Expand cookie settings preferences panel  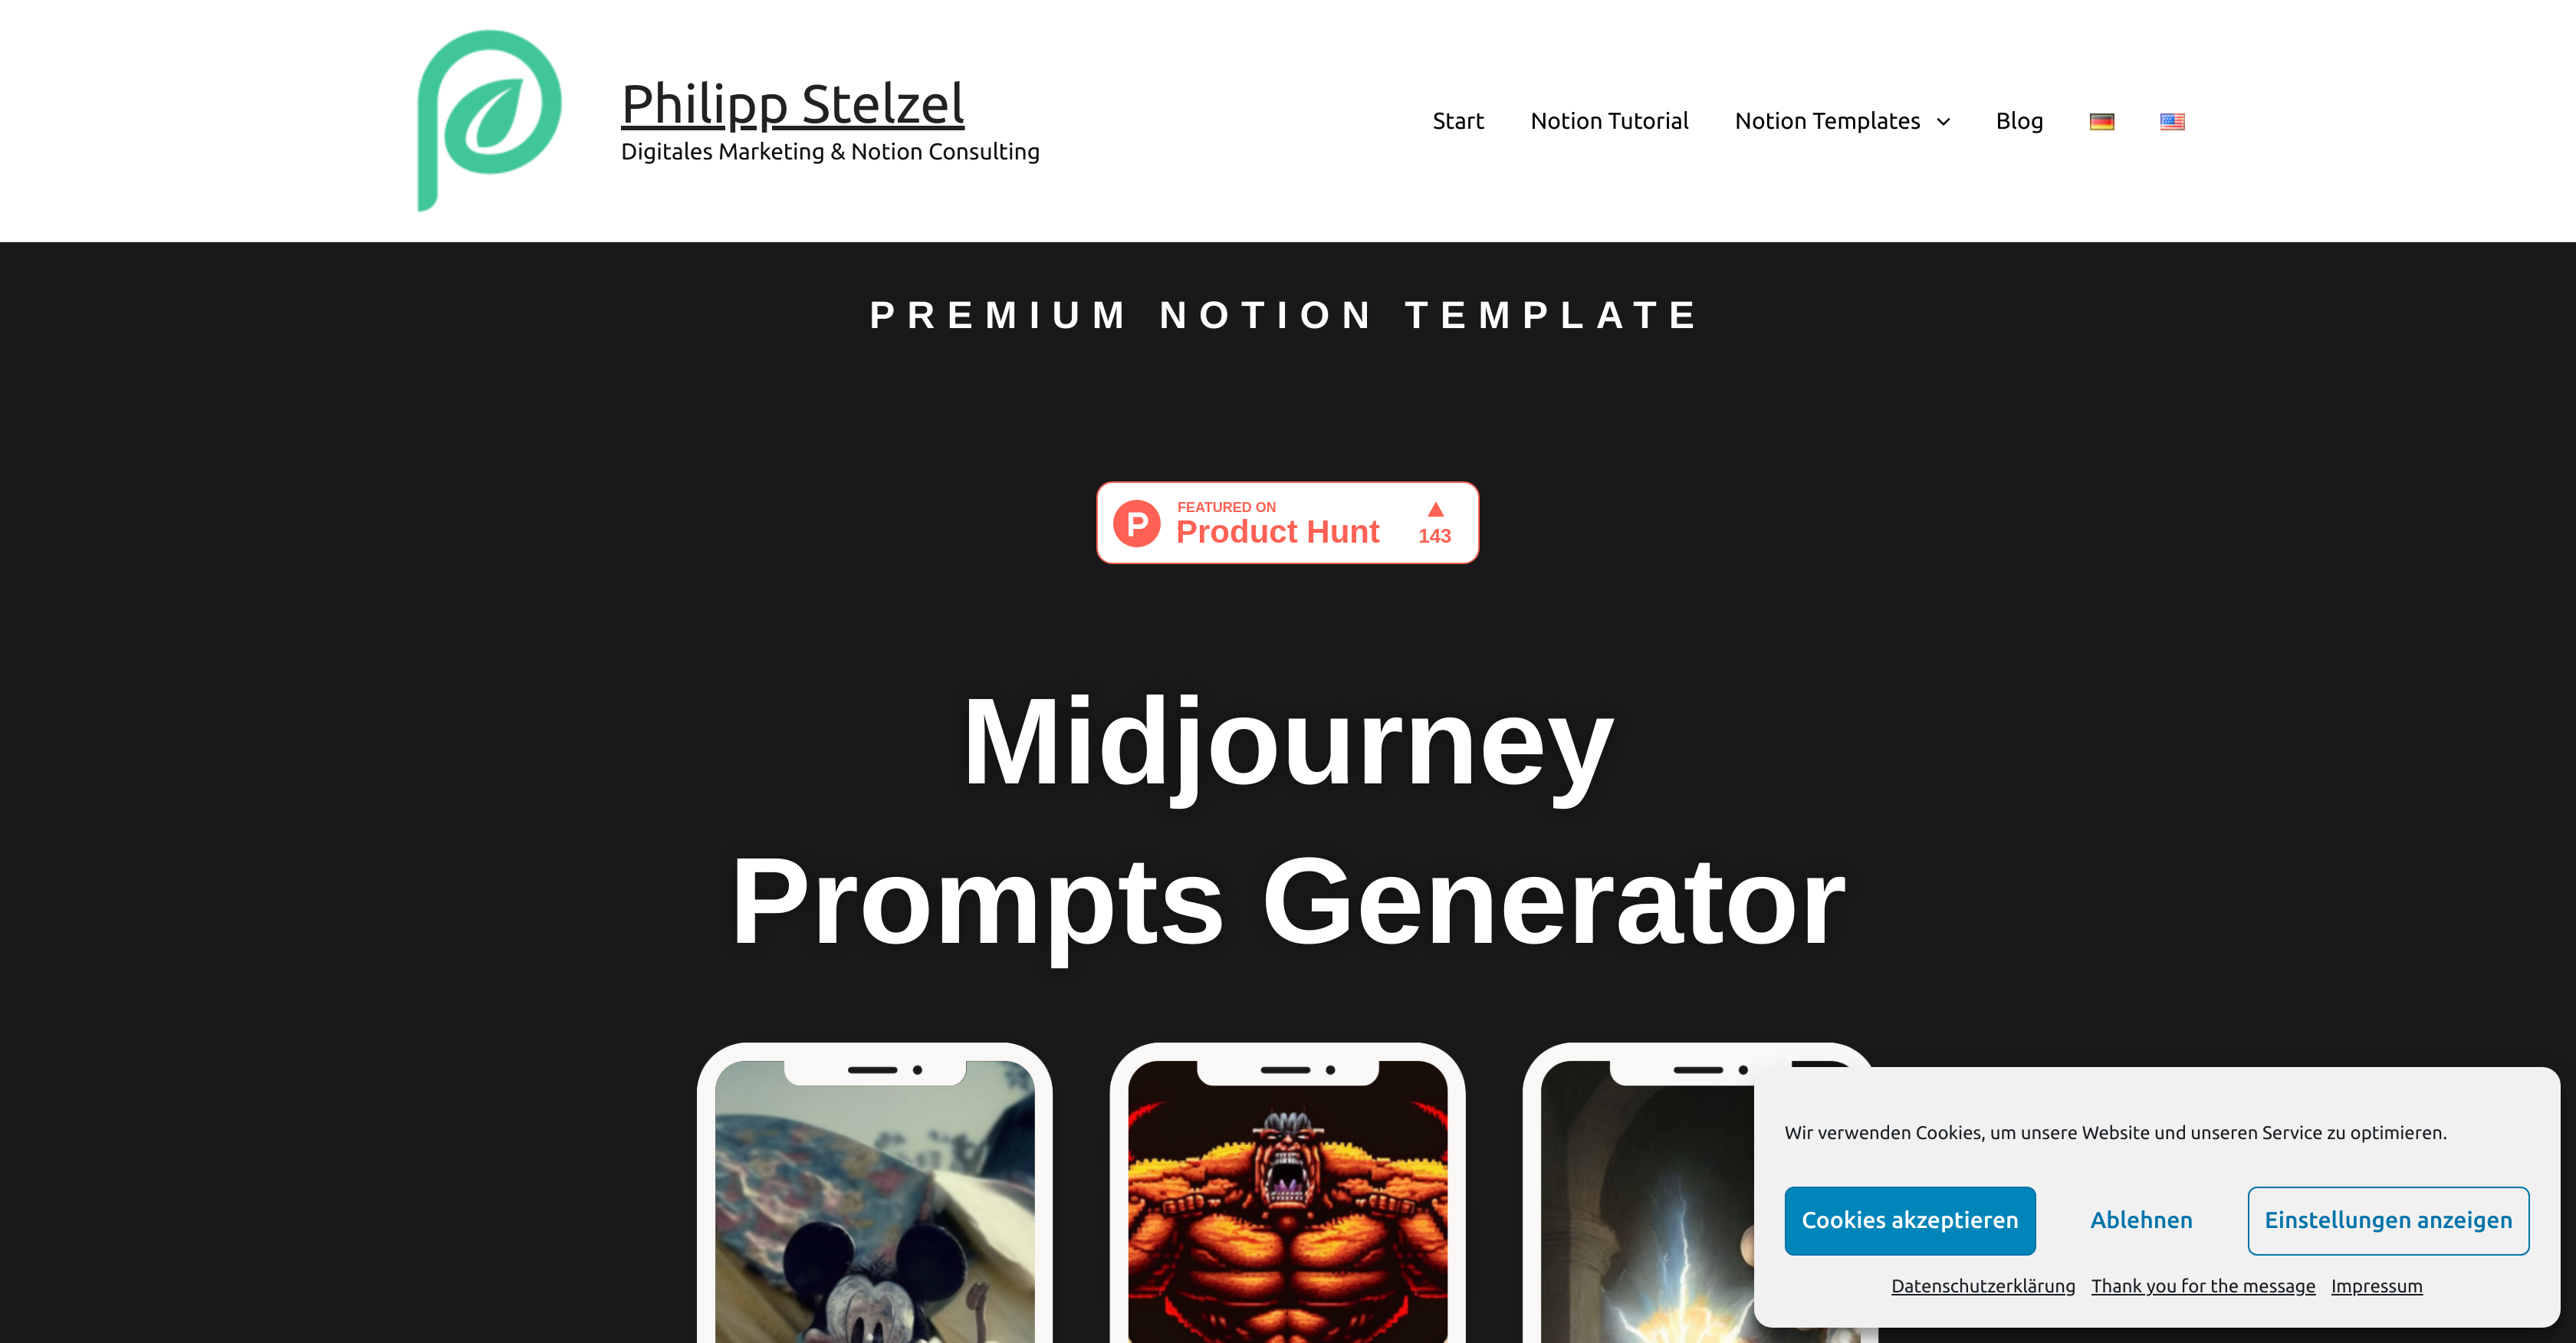click(2385, 1219)
